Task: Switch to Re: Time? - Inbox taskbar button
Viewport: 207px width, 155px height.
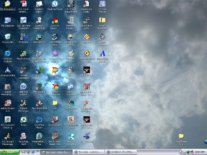Action: click(x=56, y=152)
